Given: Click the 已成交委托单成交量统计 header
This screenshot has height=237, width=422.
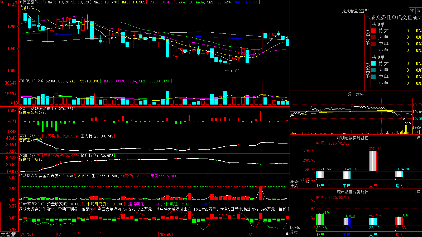Looking at the screenshot, I should (x=394, y=17).
